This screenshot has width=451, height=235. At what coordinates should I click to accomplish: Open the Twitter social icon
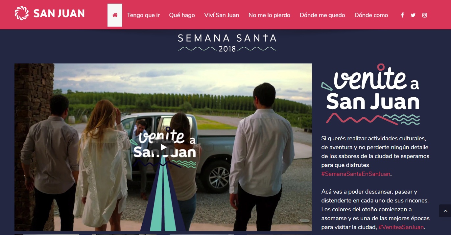[413, 15]
